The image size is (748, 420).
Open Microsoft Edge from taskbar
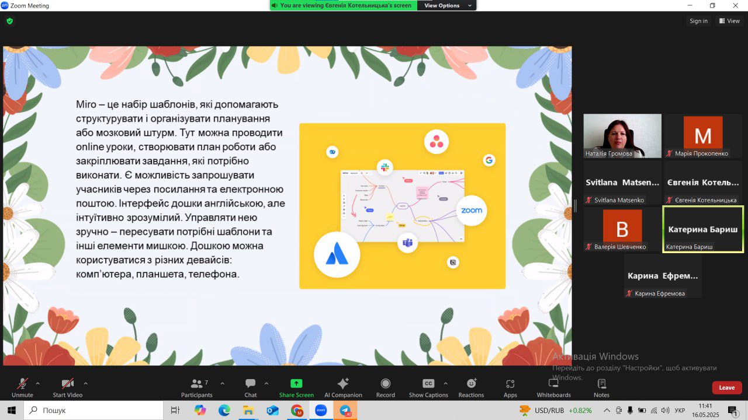coord(224,410)
